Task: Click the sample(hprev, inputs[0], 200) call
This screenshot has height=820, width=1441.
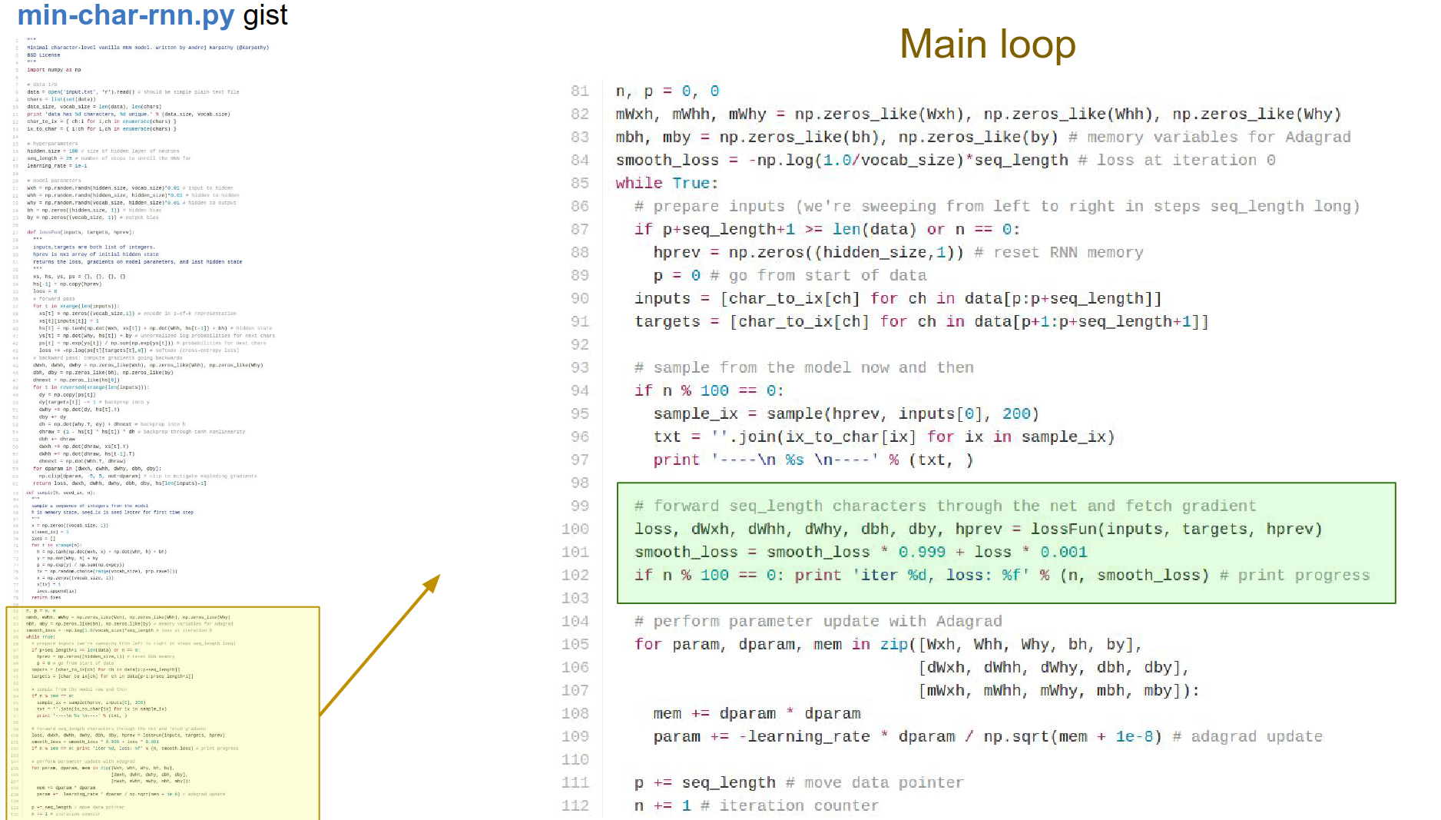Action: (903, 414)
